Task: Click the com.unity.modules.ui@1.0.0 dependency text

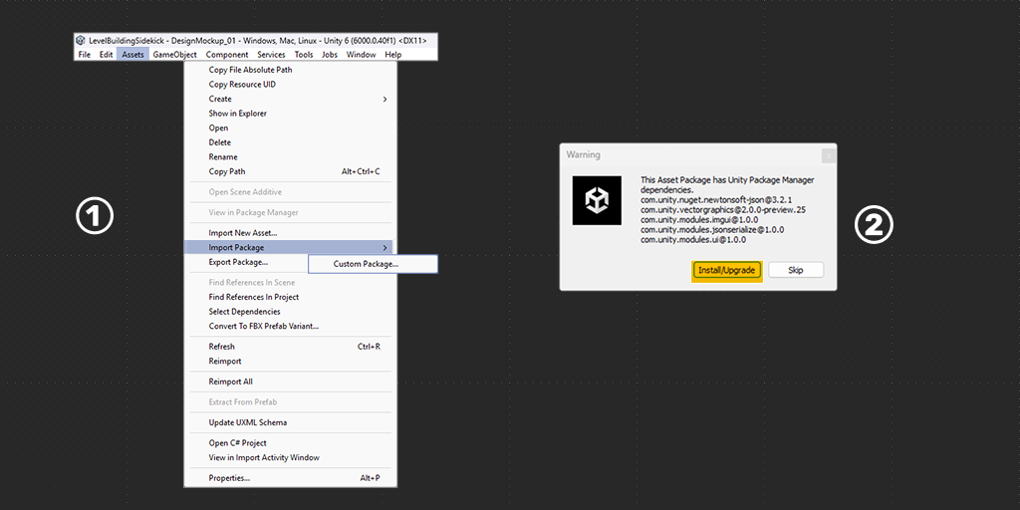Action: point(693,239)
